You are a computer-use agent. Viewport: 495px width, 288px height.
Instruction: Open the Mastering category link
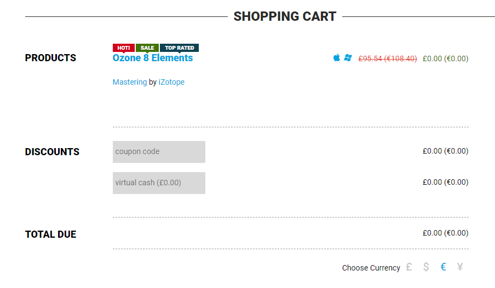[x=130, y=82]
